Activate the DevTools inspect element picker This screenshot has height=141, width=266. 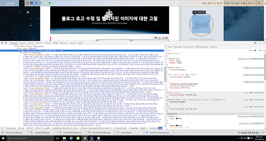click(x=2, y=43)
